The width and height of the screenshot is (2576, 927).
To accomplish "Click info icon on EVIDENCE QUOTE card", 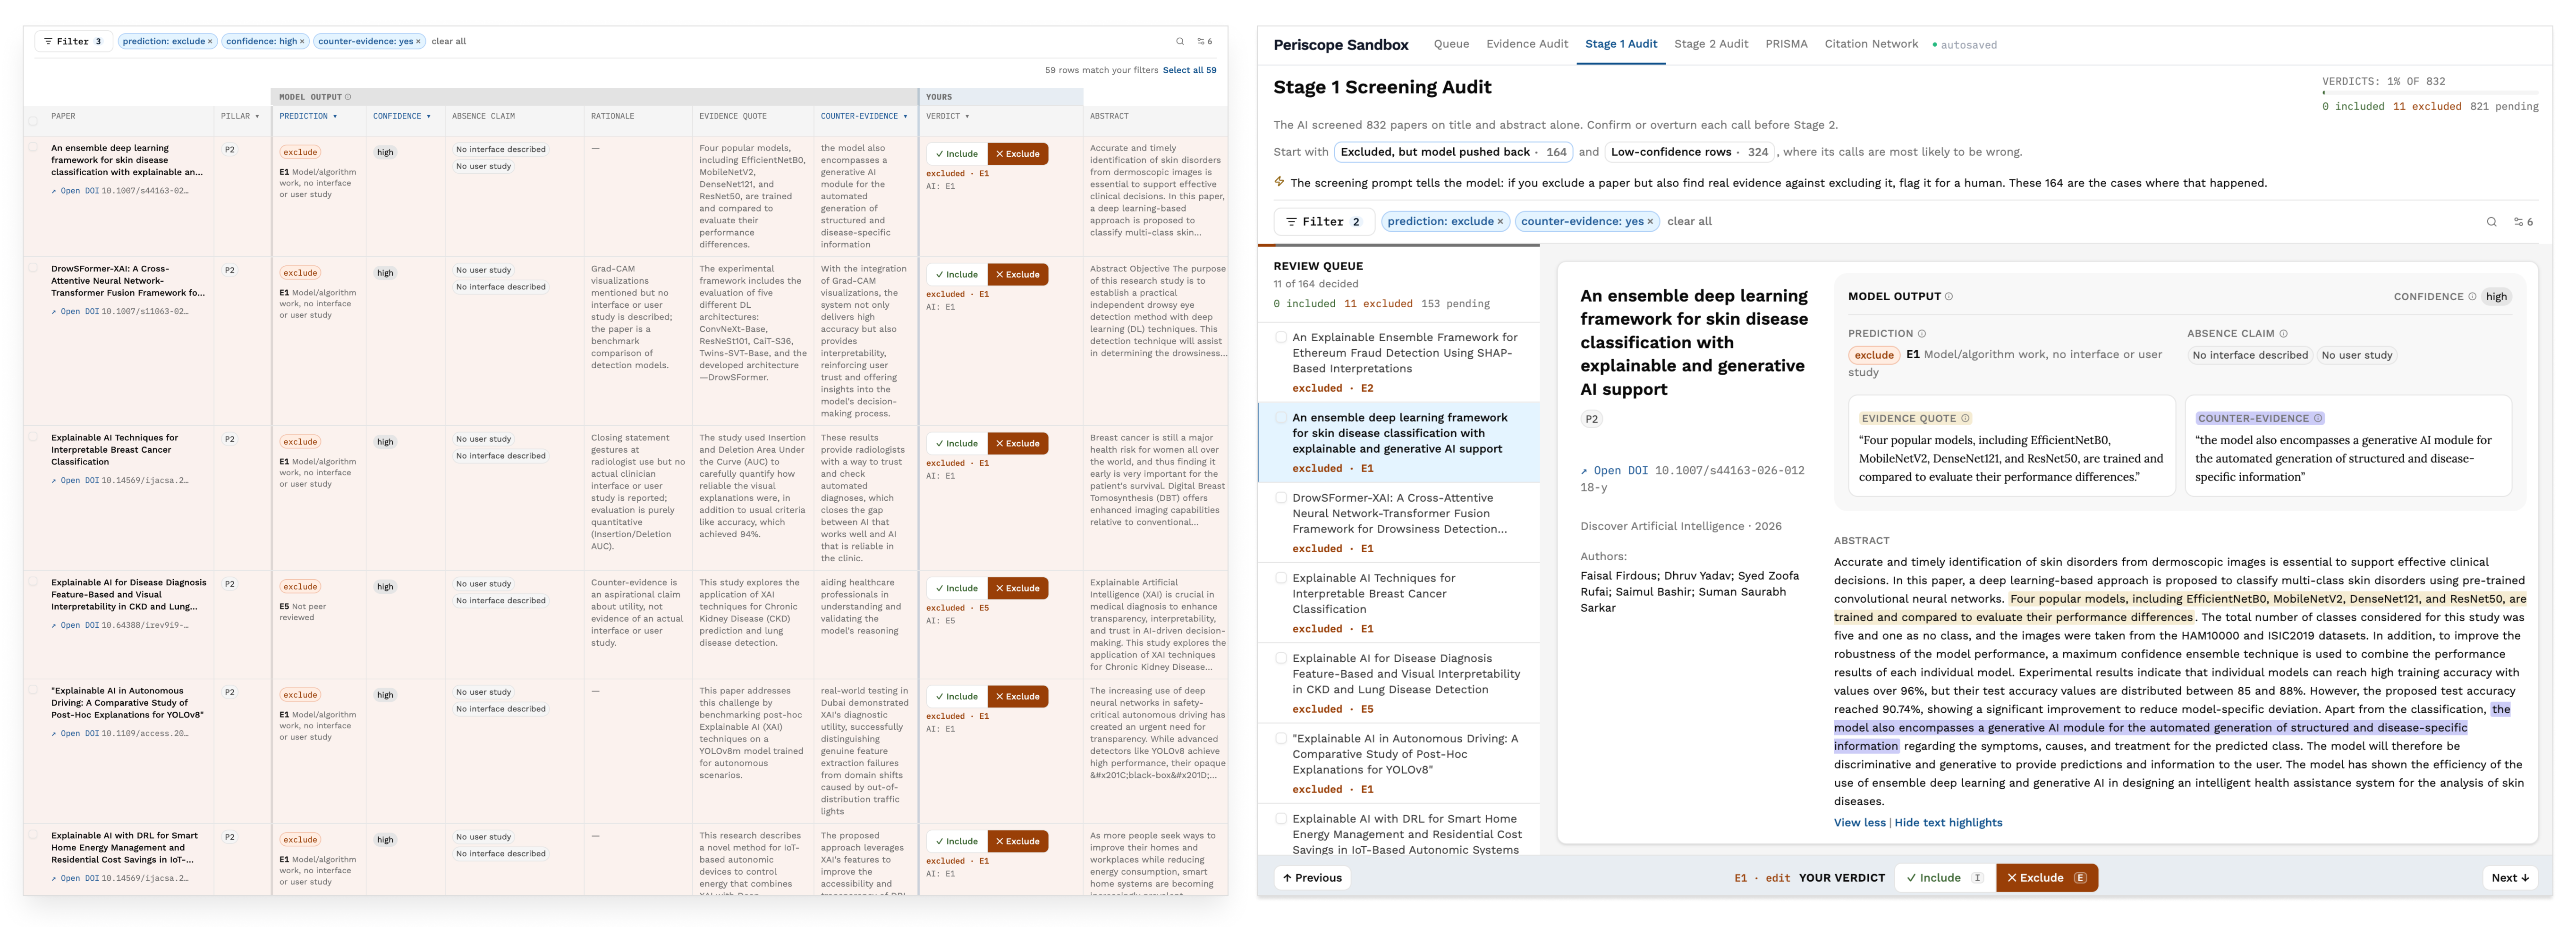I will click(x=1965, y=419).
